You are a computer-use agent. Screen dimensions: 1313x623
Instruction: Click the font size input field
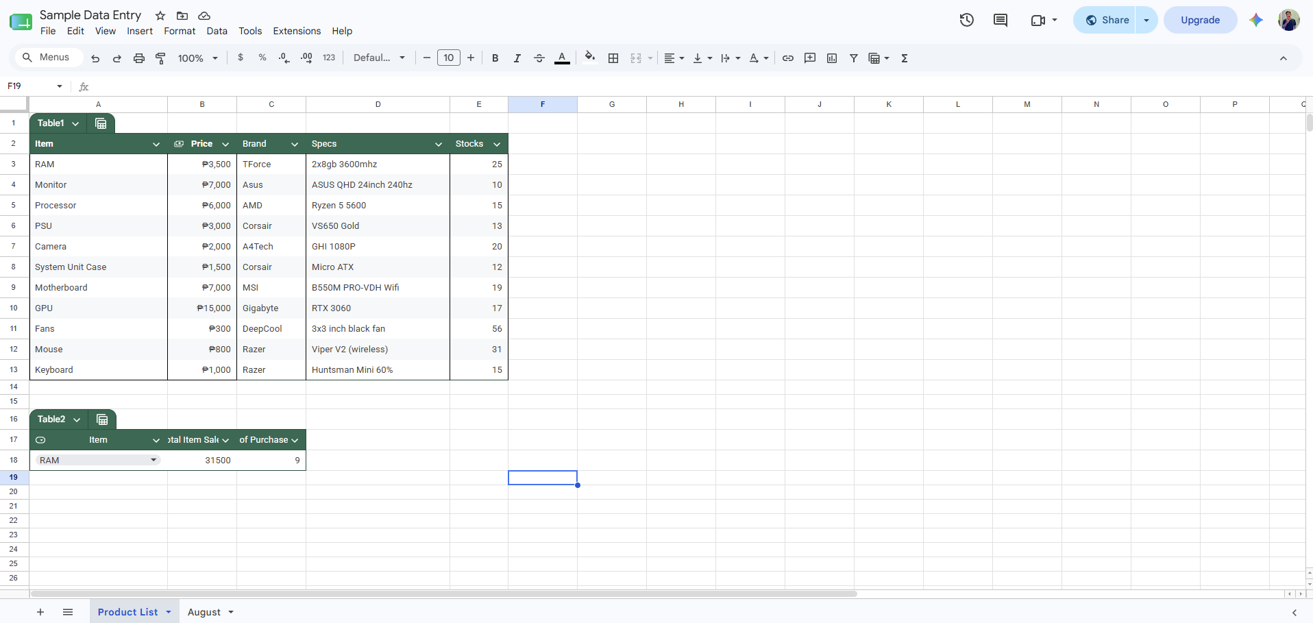(449, 58)
